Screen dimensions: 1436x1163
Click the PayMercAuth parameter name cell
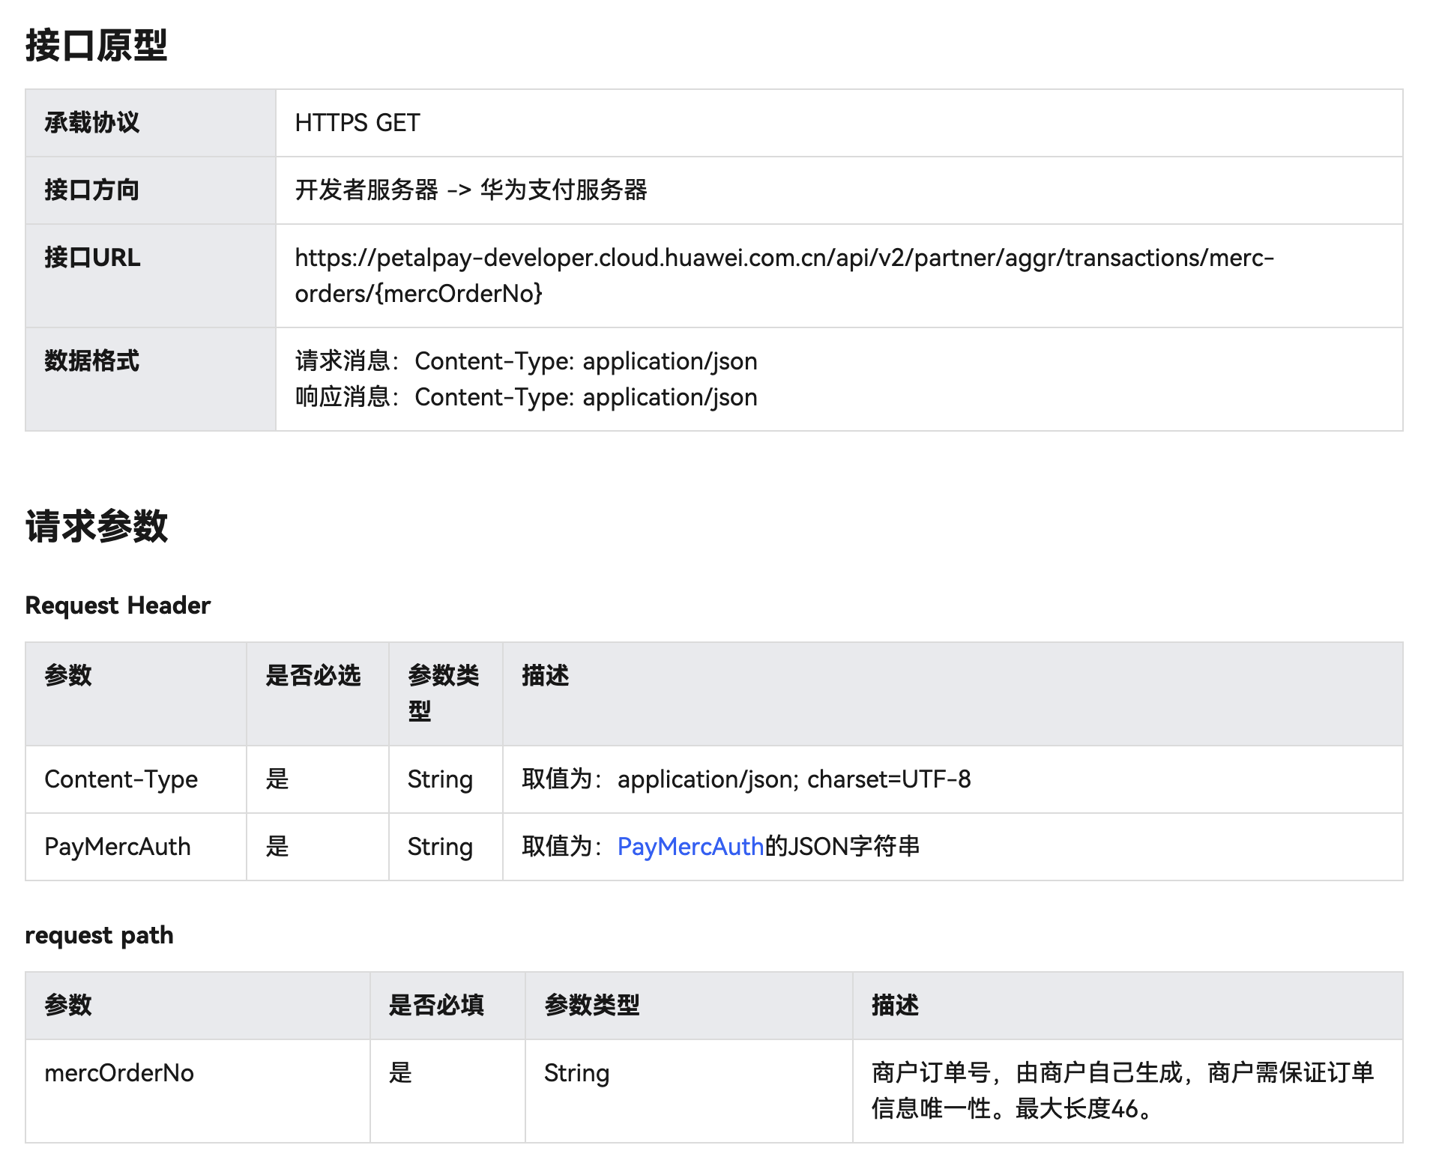pos(118,847)
